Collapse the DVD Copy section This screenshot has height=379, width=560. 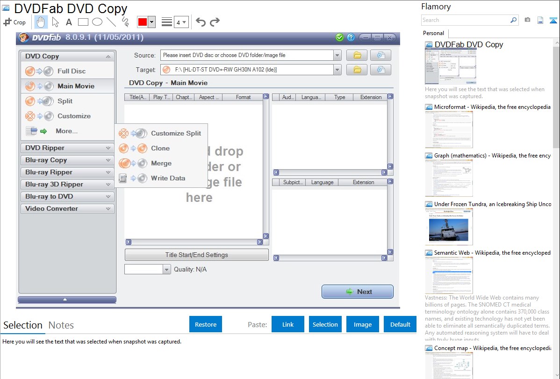pos(108,57)
